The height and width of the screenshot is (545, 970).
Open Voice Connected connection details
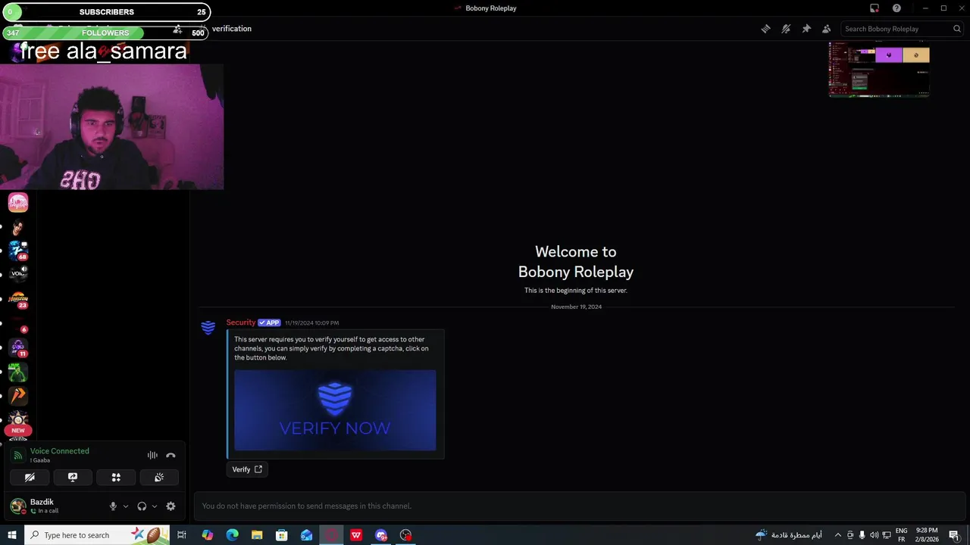click(60, 451)
